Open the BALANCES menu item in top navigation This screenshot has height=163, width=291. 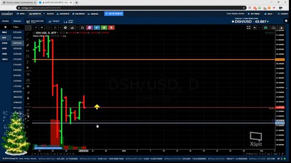(x=79, y=14)
